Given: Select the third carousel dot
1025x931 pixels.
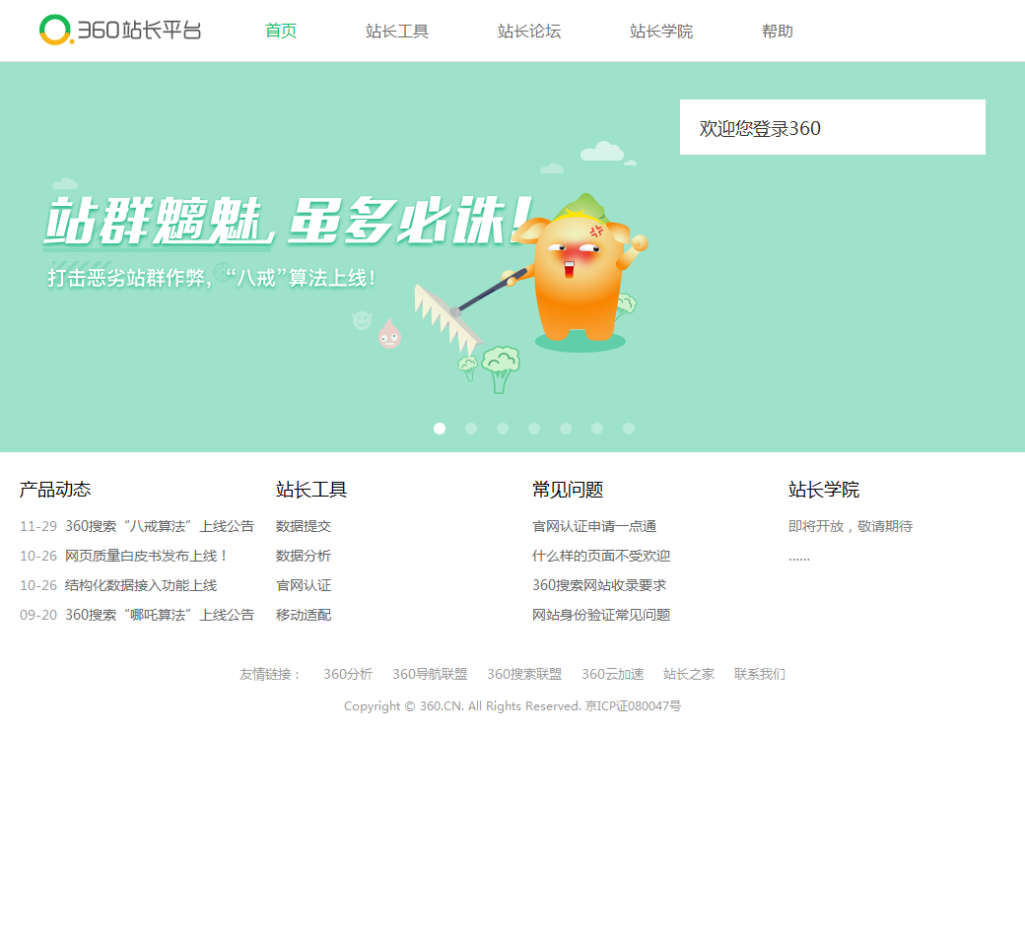Looking at the screenshot, I should click(503, 429).
